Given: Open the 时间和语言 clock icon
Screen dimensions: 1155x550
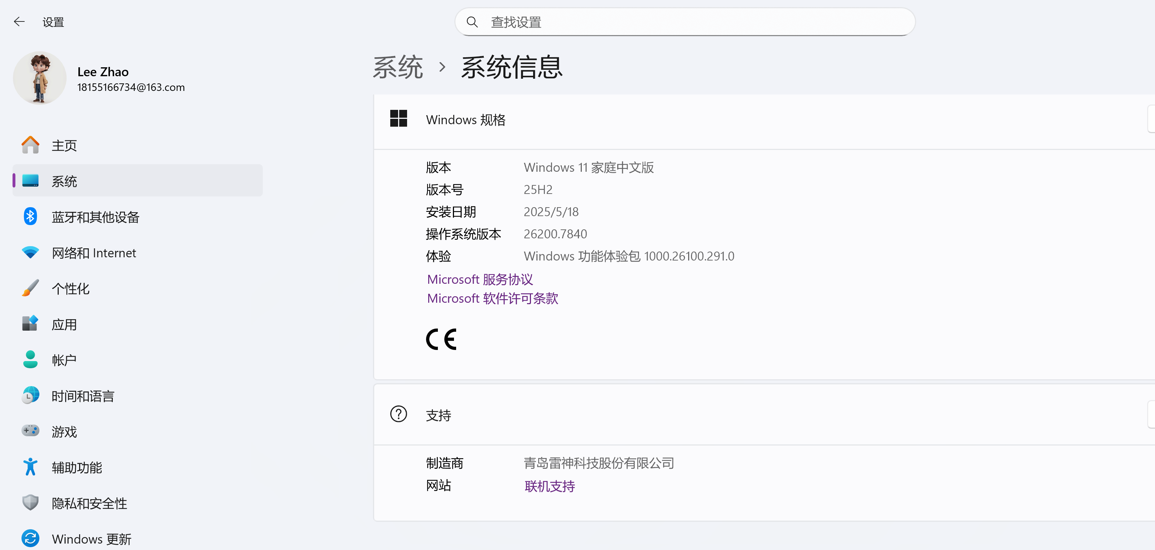Looking at the screenshot, I should point(30,395).
